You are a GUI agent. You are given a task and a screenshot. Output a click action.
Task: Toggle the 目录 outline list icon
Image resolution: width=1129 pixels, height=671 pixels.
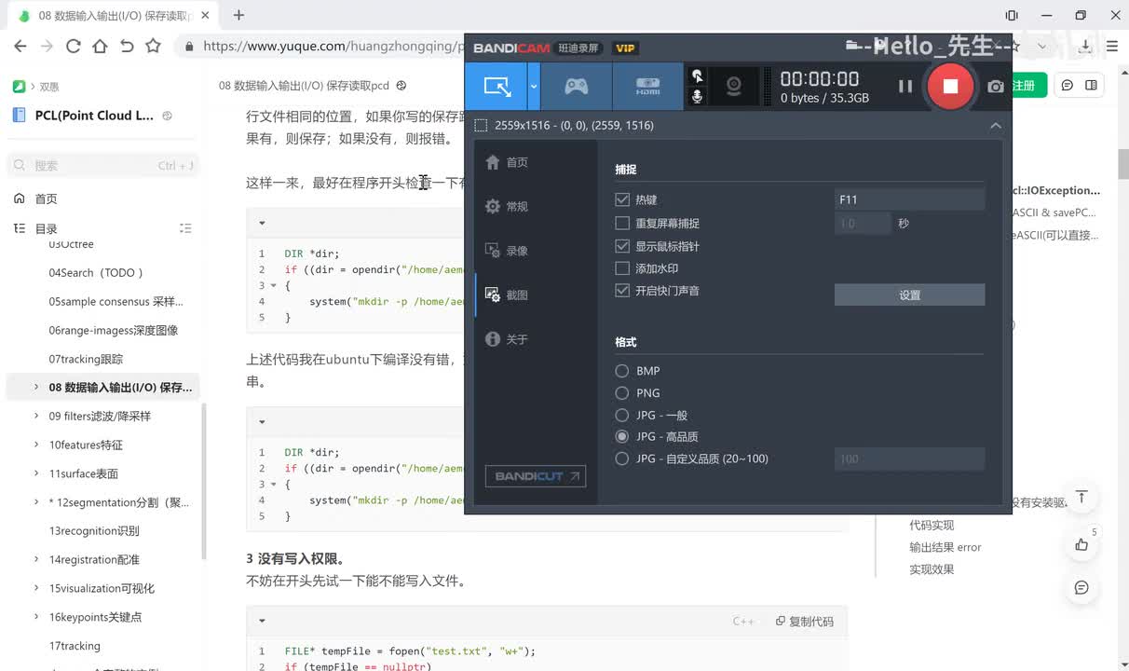coord(185,228)
